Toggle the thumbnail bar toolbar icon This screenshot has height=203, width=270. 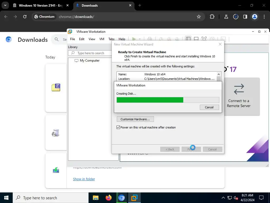pos(196,39)
